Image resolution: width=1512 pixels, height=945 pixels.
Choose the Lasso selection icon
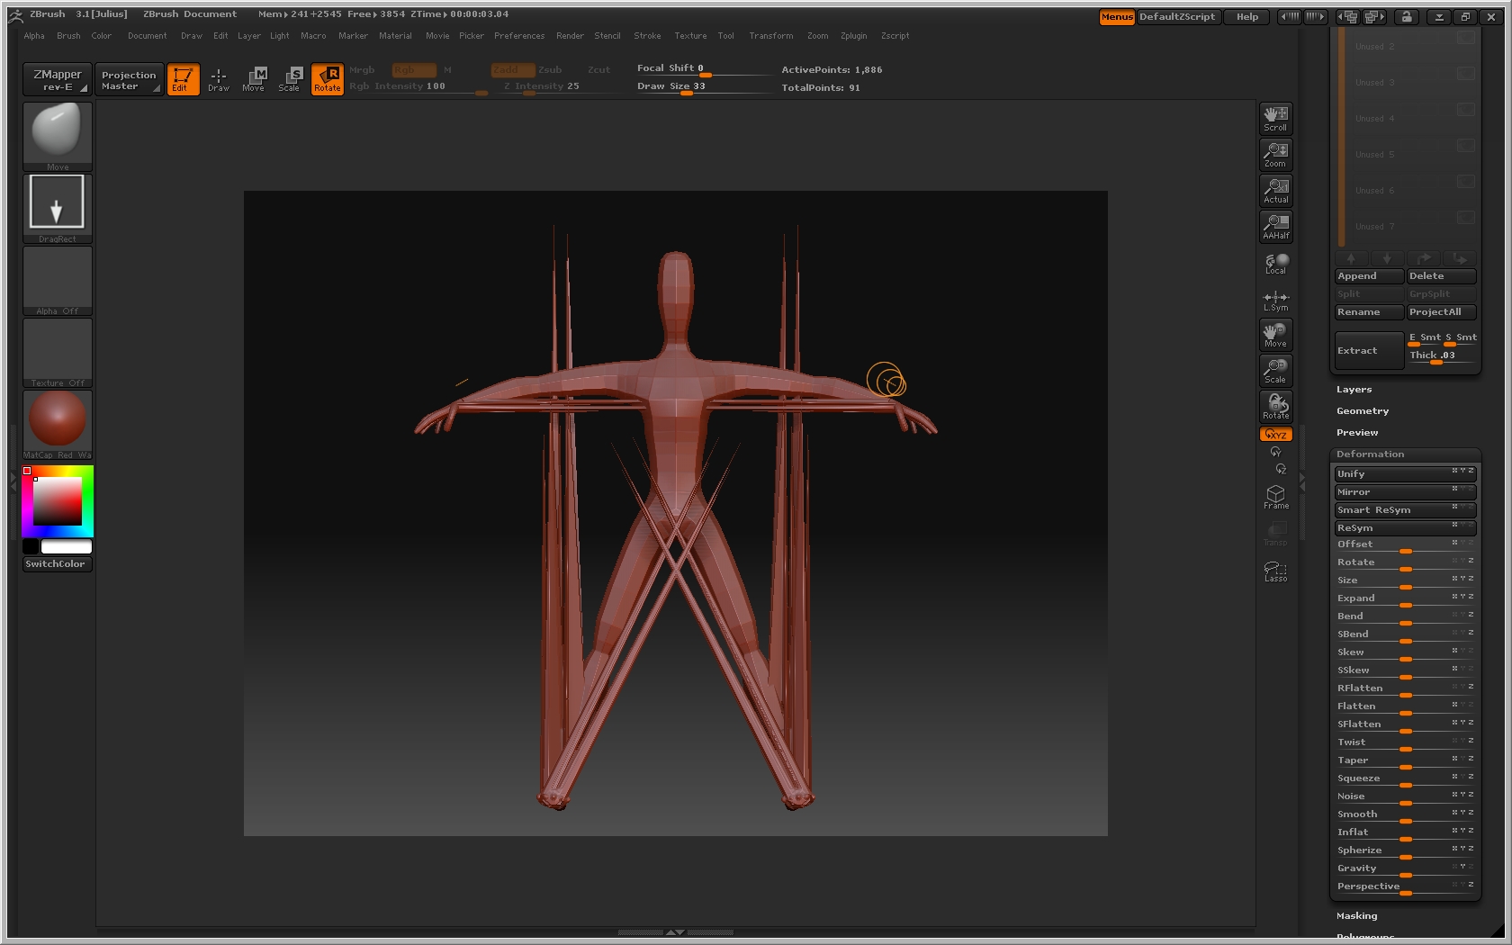point(1275,571)
